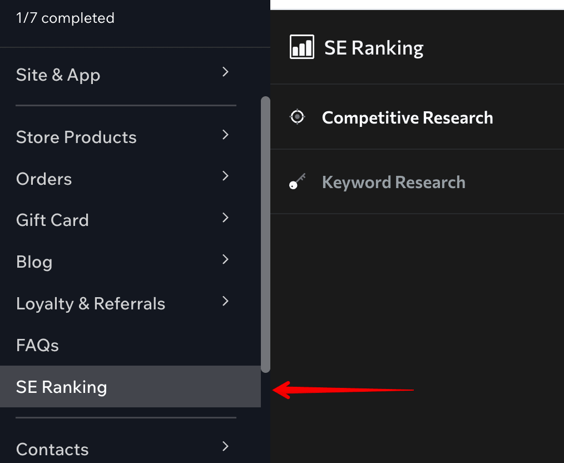Expand the Blog chevron arrow

point(225,259)
